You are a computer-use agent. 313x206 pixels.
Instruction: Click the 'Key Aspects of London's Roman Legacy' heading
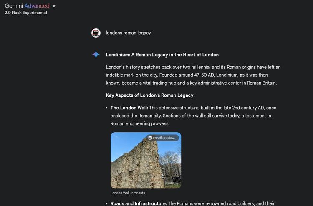point(150,95)
